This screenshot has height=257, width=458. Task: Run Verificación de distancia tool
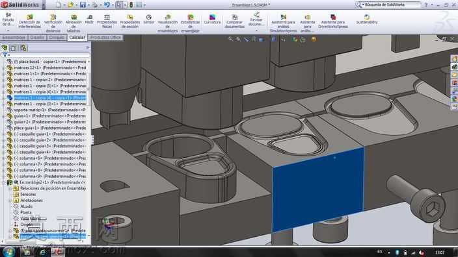tap(53, 23)
